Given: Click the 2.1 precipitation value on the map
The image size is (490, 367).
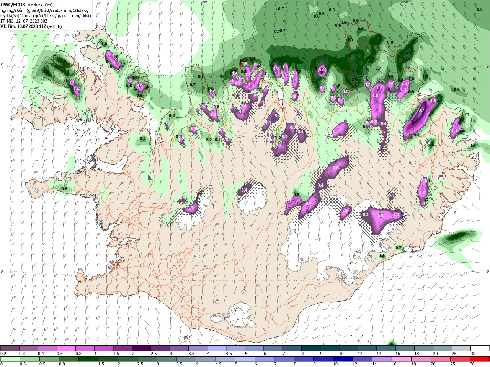Looking at the screenshot, I should [x=353, y=56].
